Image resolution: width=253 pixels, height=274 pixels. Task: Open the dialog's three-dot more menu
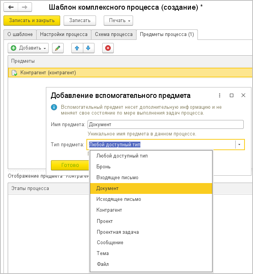point(219,95)
